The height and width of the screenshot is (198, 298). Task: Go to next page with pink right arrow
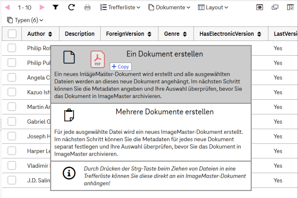click(x=42, y=7)
